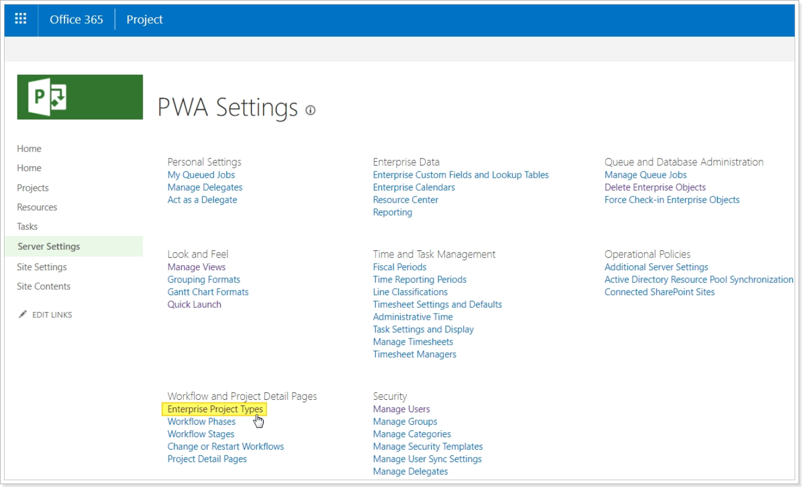Open Reporting link

coord(392,212)
